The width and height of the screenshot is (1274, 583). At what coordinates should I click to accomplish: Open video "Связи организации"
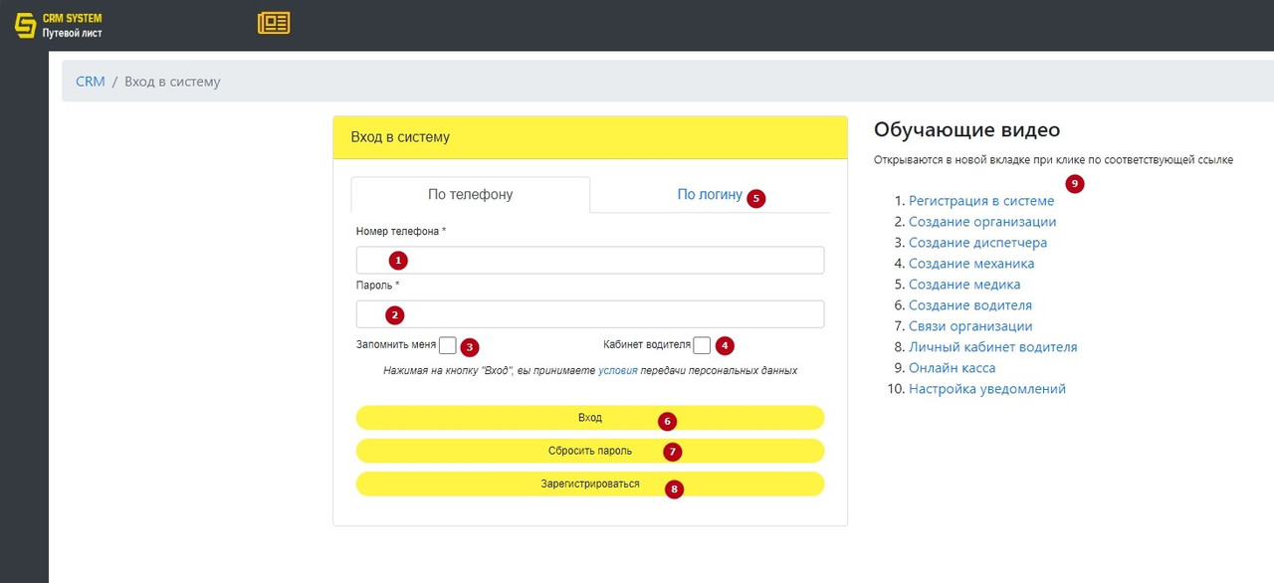(970, 326)
